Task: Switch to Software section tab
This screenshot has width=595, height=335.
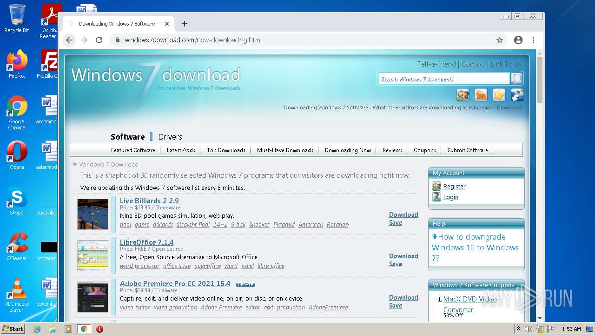Action: pos(127,137)
